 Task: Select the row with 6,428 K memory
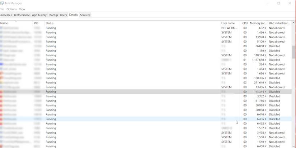point(146,124)
